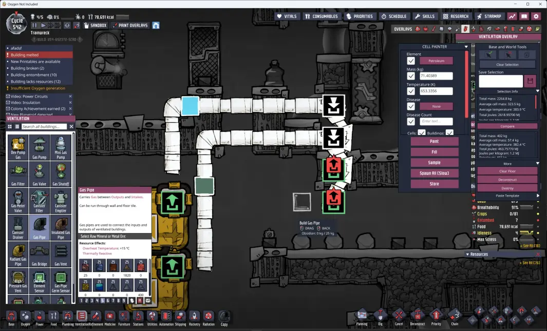Open the Research menu
This screenshot has width=547, height=331.
tap(456, 16)
